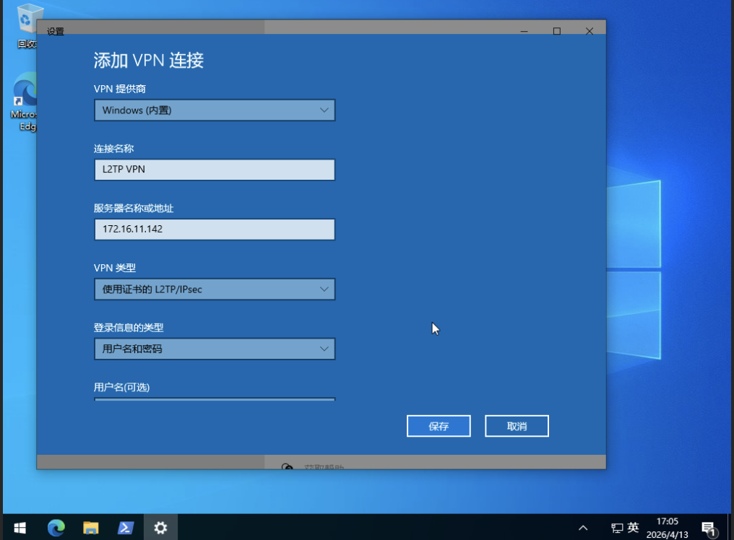Show hidden system tray icons
Viewport: 734px width, 540px height.
tap(584, 528)
